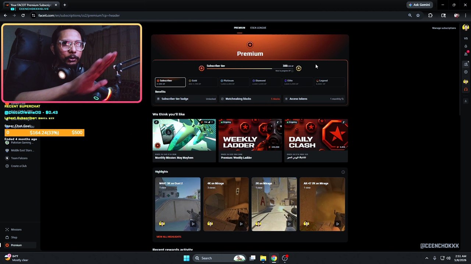Open the Windows Start menu
The height and width of the screenshot is (264, 471).
click(187, 258)
